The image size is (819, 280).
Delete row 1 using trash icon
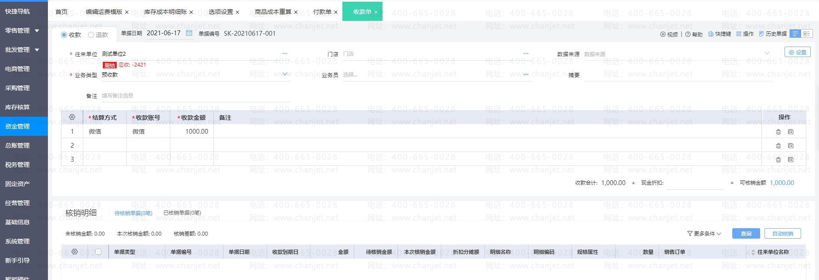pyautogui.click(x=778, y=132)
